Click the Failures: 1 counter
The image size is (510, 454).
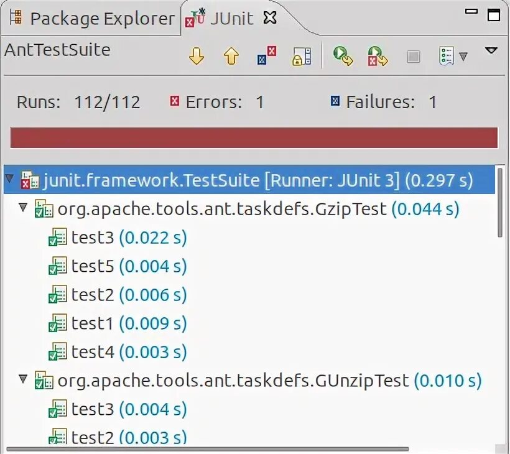coord(384,102)
